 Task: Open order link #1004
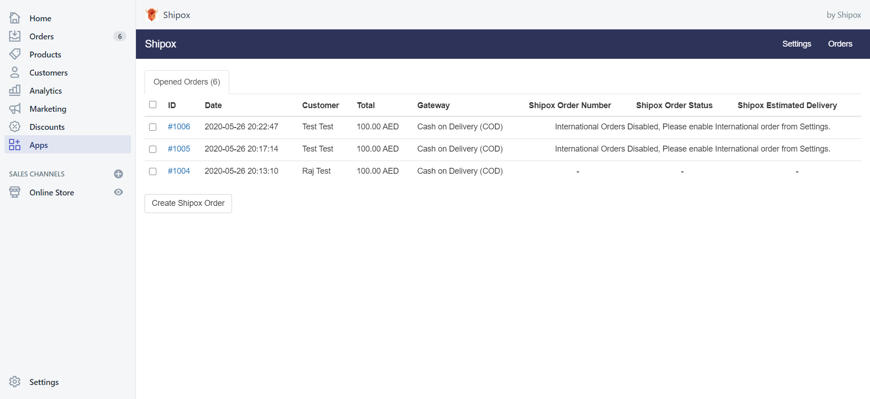click(179, 171)
